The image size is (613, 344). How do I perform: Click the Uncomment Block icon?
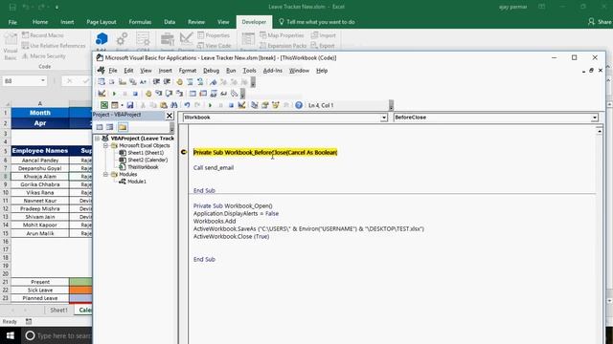click(200, 82)
